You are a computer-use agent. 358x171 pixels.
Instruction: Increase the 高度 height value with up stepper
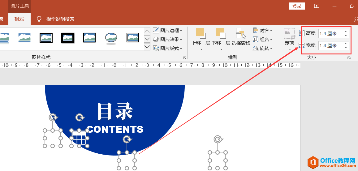point(346,32)
